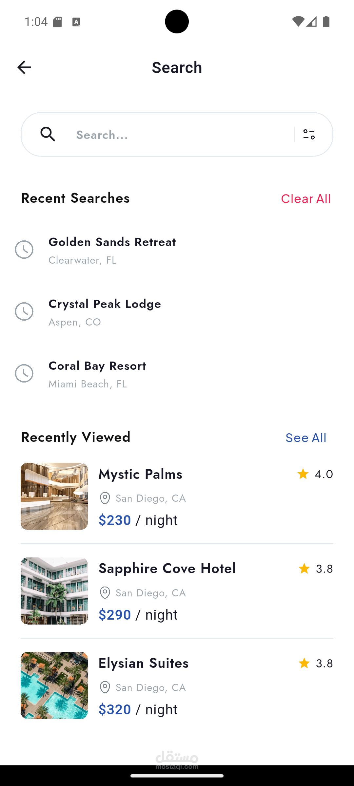Select Crystal Peak Lodge recent search
This screenshot has height=786, width=354.
[x=105, y=304]
